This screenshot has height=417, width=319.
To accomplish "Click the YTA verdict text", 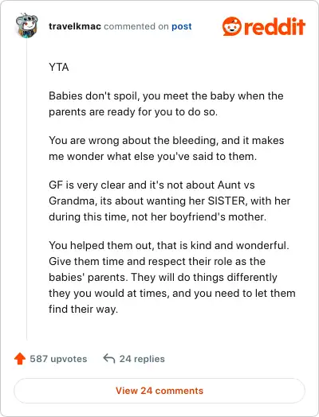I will (59, 67).
